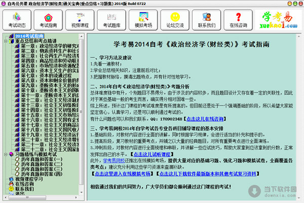This screenshot has height=203, width=304.
Task: Open chapter 第二章：物质资料生产和社会
Action: tap(50, 51)
